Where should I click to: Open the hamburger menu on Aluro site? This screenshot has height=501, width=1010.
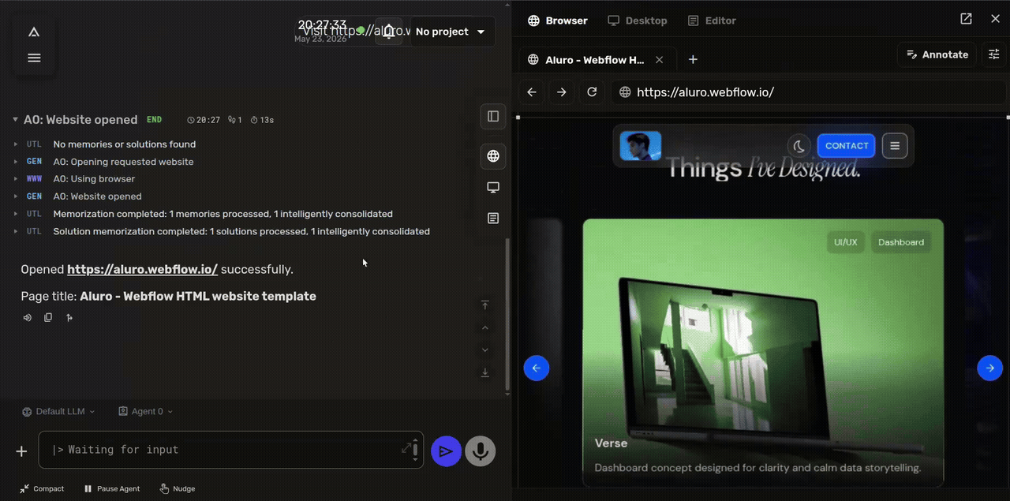click(x=895, y=145)
